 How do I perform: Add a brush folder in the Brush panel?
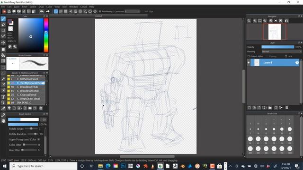point(30,108)
